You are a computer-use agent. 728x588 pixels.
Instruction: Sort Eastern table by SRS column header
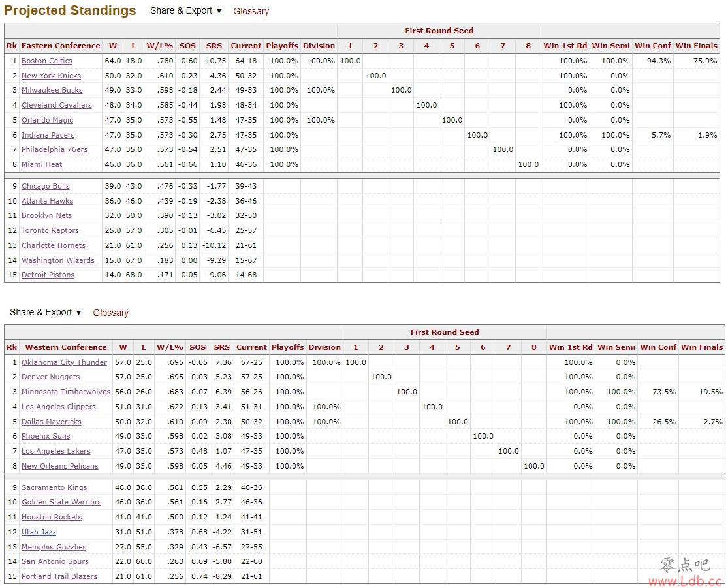click(214, 46)
